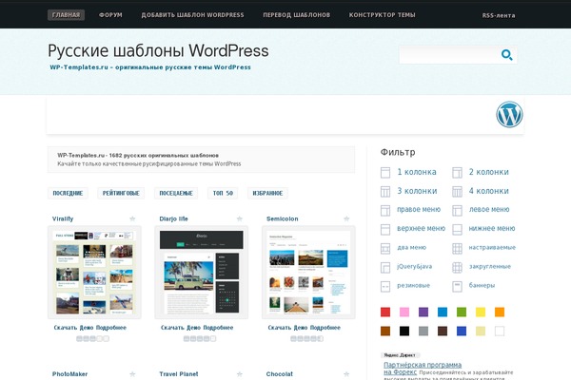Screen dimensions: 571x380
Task: Open ПЕРЕВОД ШАБЛОНОВ menu item
Action: pyautogui.click(x=296, y=15)
